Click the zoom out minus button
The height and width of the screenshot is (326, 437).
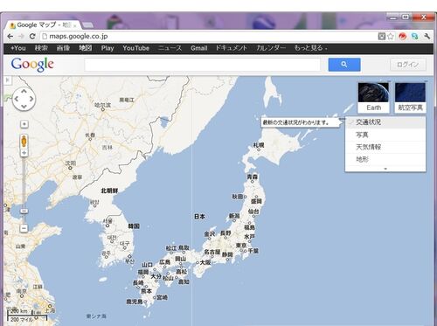point(24,228)
